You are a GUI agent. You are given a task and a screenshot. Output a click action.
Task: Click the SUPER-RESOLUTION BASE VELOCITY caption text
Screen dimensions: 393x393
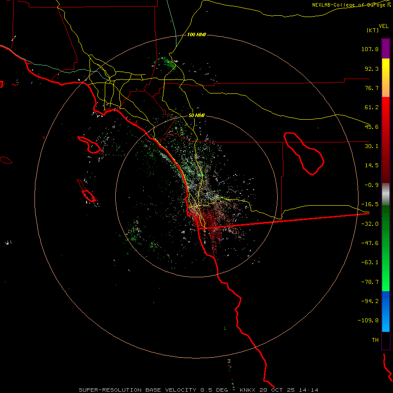[x=138, y=390]
